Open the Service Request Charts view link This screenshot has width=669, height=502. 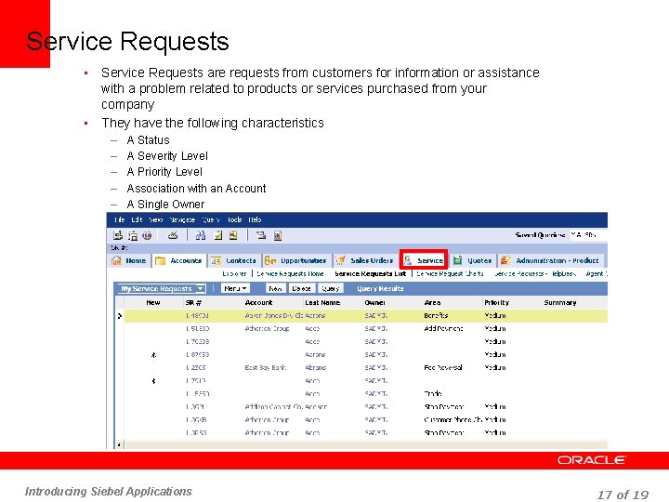coord(450,273)
